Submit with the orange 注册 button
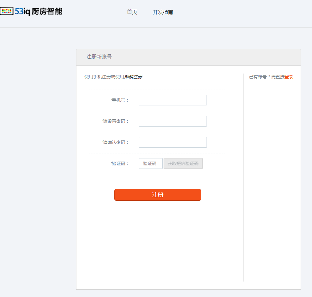This screenshot has width=312, height=297. click(x=158, y=195)
